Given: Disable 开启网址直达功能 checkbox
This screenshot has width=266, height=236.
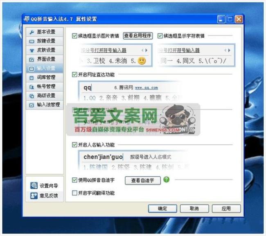Looking at the screenshot, I should point(74,75).
